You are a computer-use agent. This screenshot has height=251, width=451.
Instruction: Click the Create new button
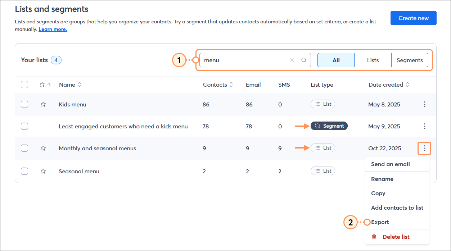coord(413,18)
